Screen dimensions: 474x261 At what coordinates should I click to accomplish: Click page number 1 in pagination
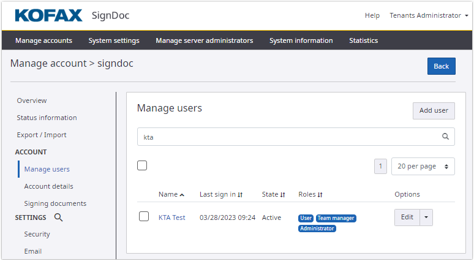pos(380,166)
